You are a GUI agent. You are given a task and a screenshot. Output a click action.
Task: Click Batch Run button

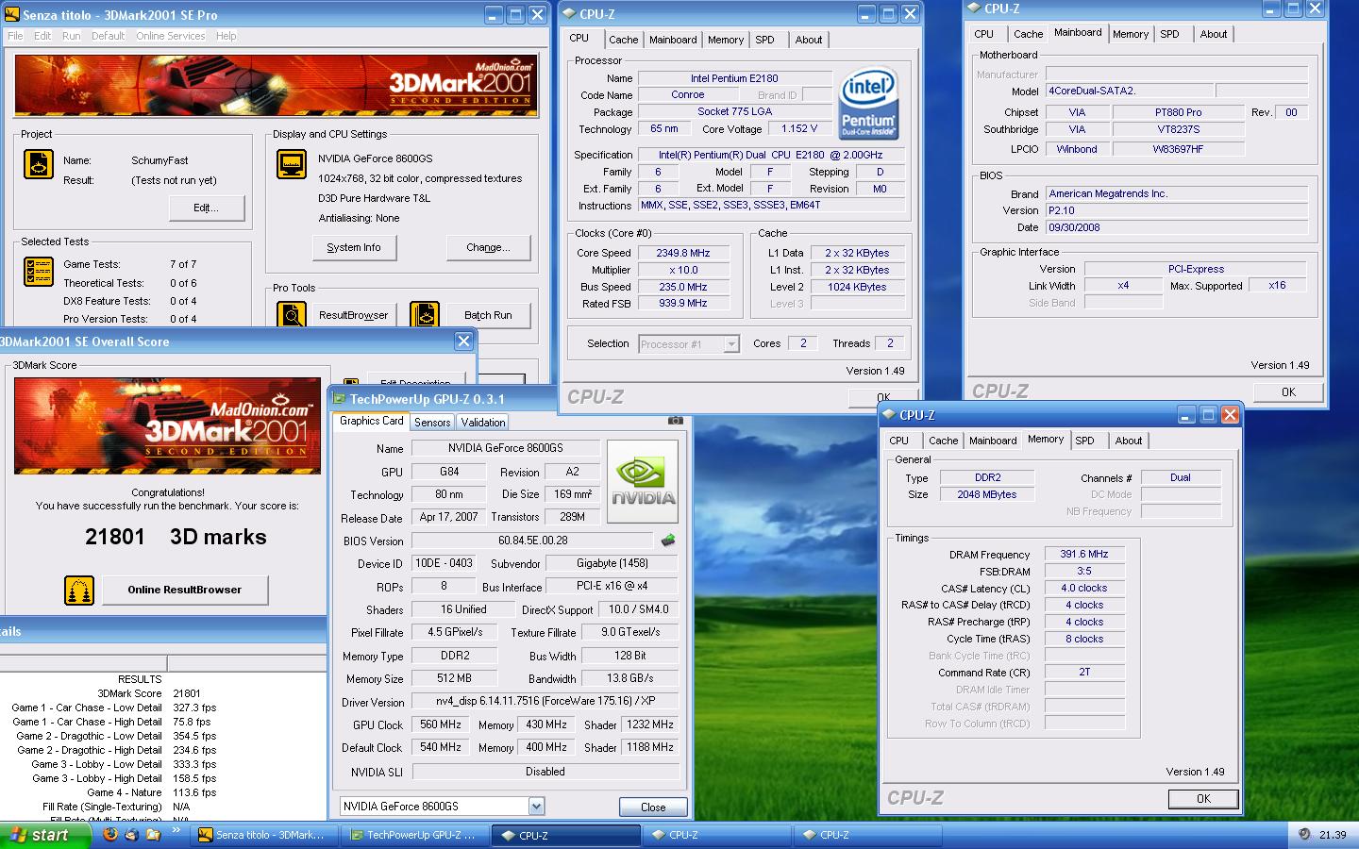(488, 315)
